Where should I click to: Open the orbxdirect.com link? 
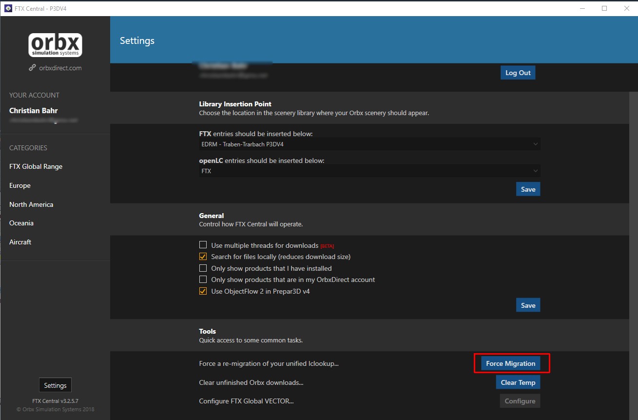pyautogui.click(x=60, y=68)
